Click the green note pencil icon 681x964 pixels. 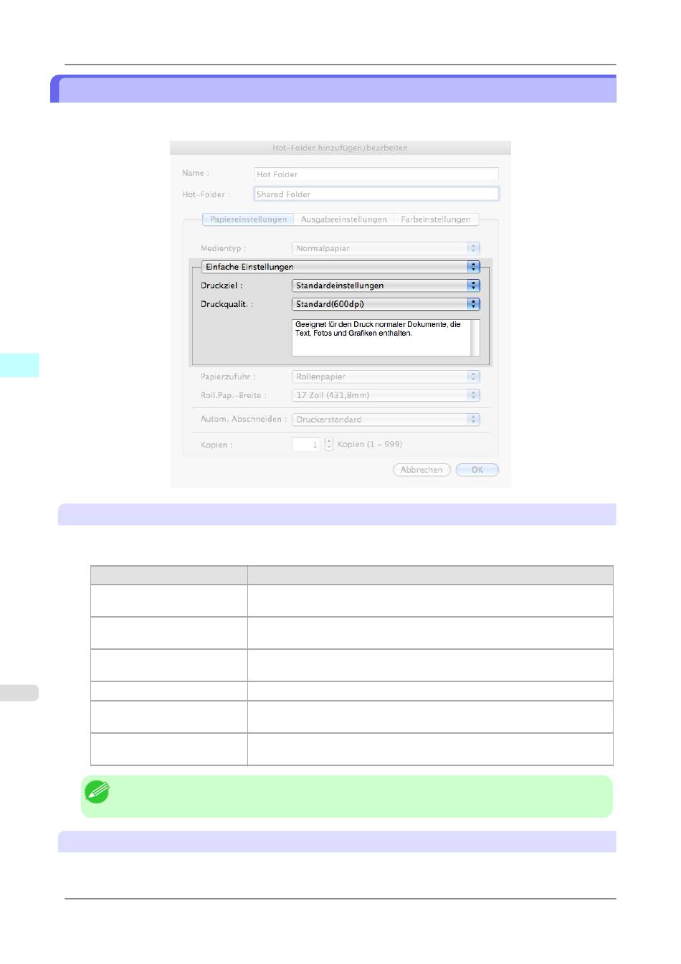tap(97, 792)
